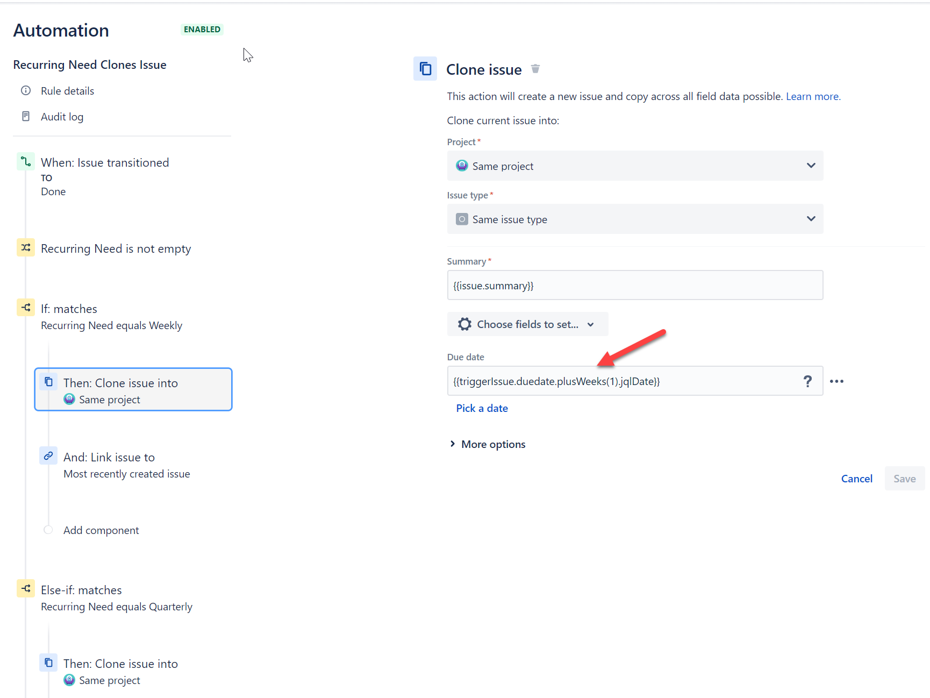
Task: Select the Recurring Need condition shuffle icon
Action: click(x=26, y=247)
